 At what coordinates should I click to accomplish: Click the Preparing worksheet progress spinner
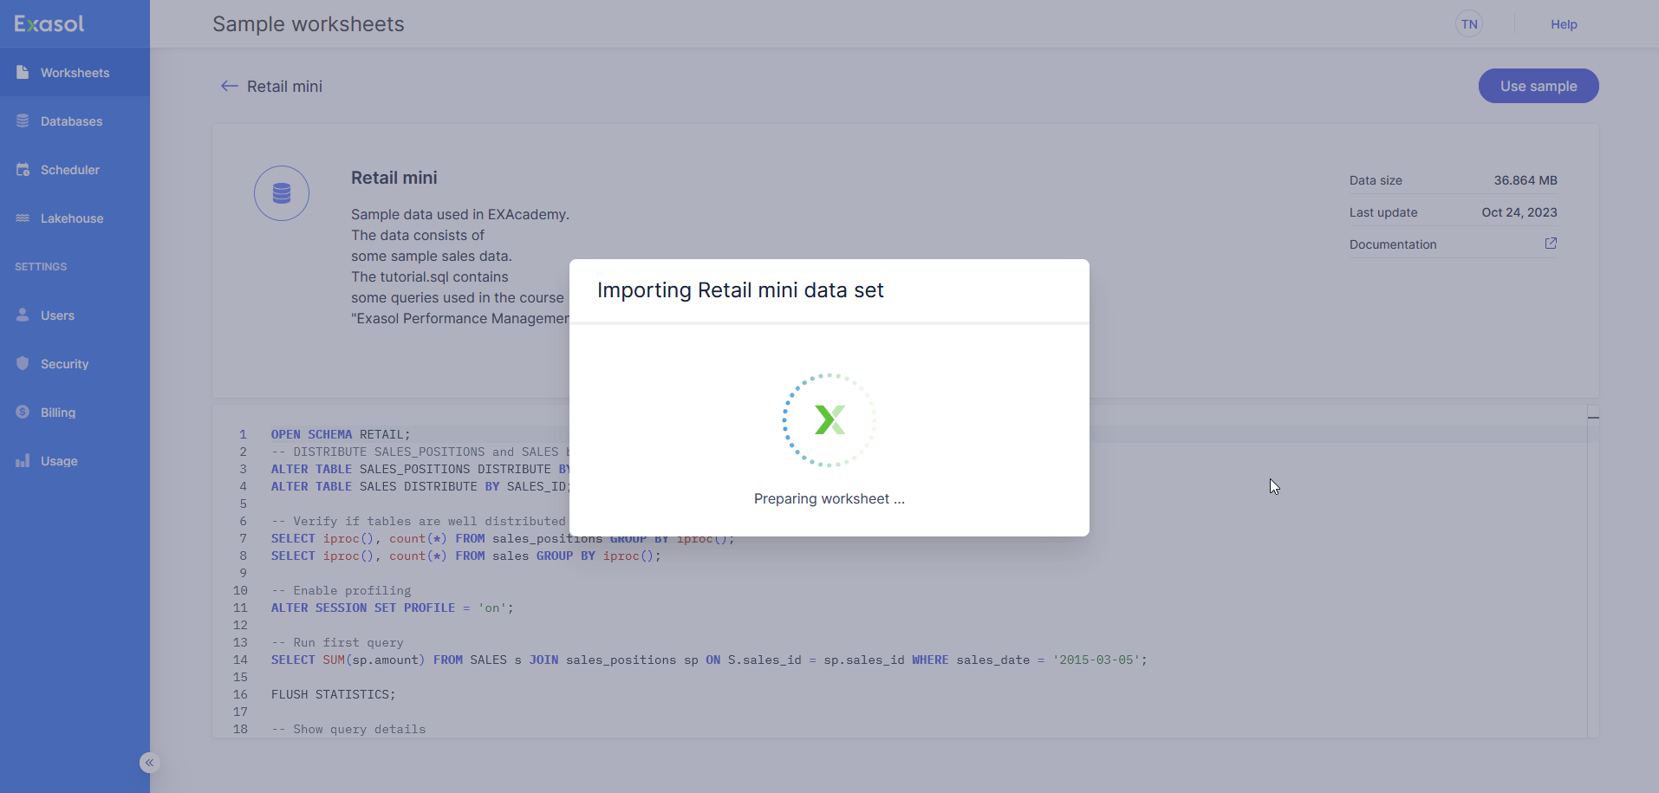point(829,421)
